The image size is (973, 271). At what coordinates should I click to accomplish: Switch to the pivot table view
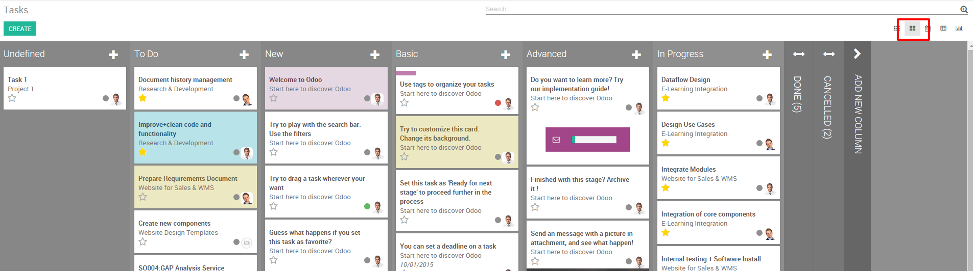point(943,29)
